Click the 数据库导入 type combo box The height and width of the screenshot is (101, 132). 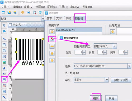(105, 46)
